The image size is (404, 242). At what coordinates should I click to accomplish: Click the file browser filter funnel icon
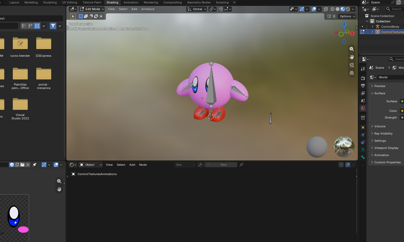click(53, 26)
